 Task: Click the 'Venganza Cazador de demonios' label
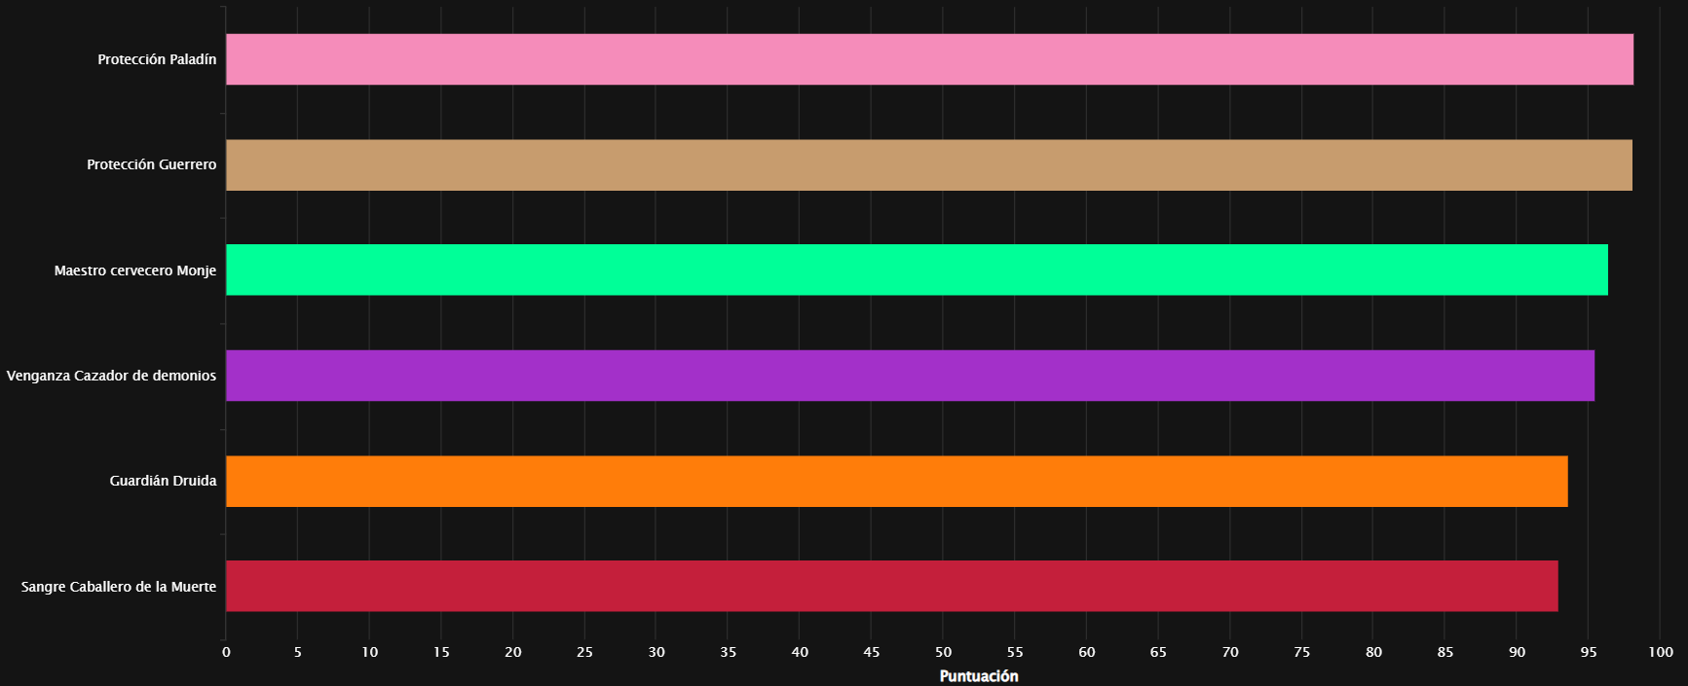[x=111, y=376]
